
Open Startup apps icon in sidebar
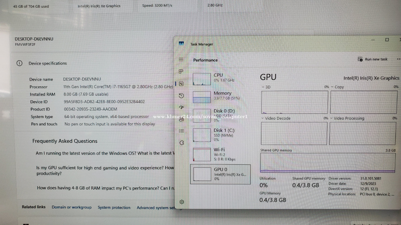click(182, 107)
